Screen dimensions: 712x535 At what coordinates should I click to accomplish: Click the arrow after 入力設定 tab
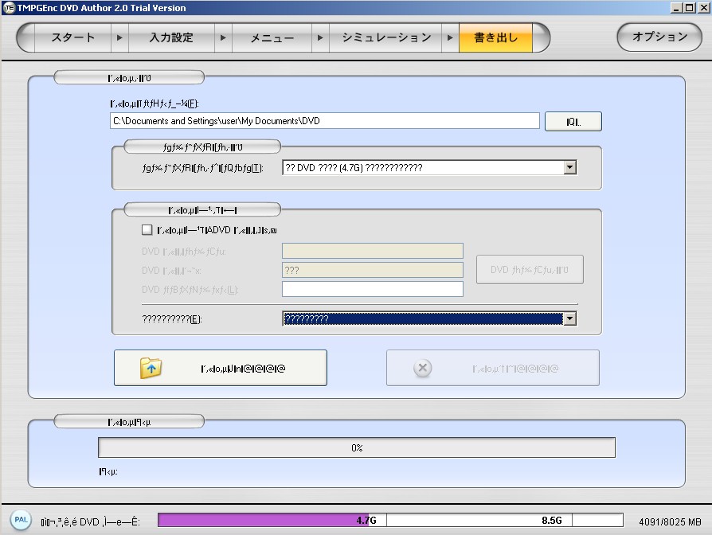(223, 37)
